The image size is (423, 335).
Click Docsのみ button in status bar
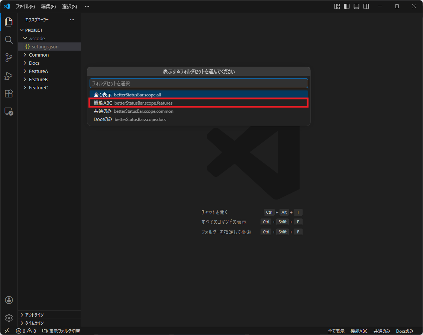404,331
